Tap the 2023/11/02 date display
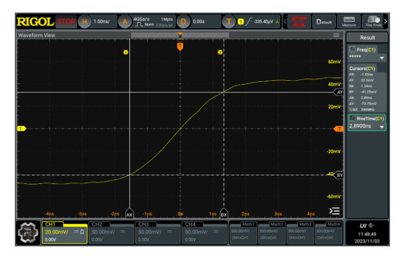 pyautogui.click(x=367, y=241)
